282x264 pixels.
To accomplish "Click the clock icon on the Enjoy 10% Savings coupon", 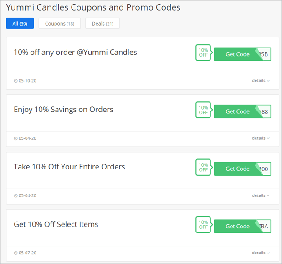I will 15,138.
